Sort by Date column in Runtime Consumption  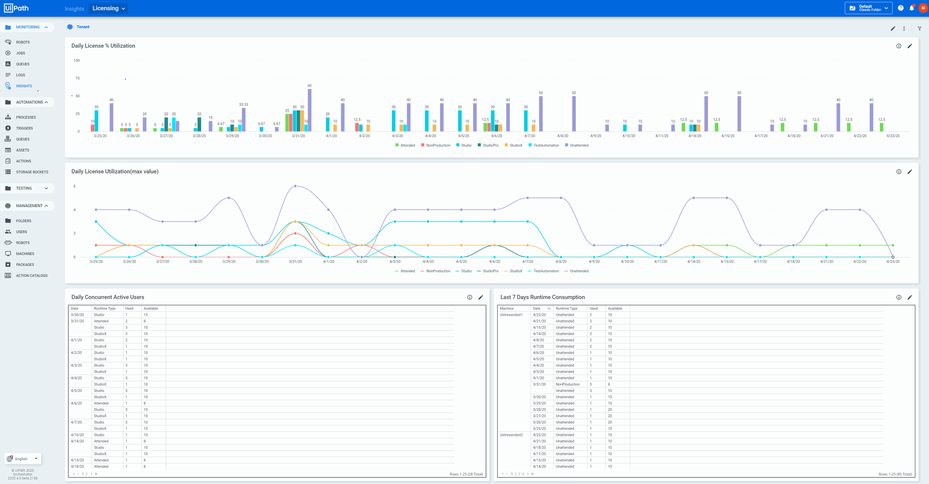click(x=542, y=309)
